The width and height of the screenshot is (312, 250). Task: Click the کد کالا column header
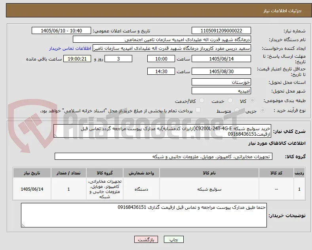coord(276,173)
